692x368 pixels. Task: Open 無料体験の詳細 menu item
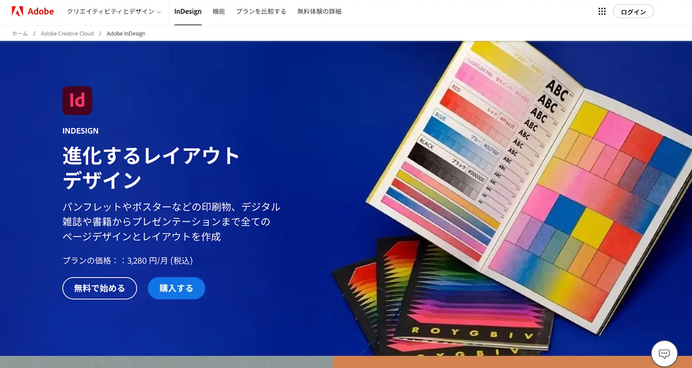click(x=319, y=12)
